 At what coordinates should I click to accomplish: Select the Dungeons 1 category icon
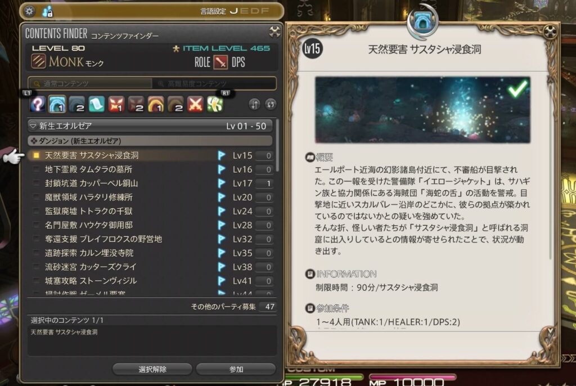coord(57,105)
